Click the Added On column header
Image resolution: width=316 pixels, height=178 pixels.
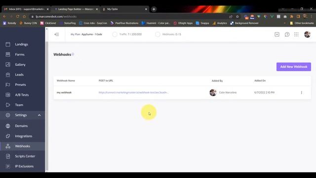(x=260, y=81)
